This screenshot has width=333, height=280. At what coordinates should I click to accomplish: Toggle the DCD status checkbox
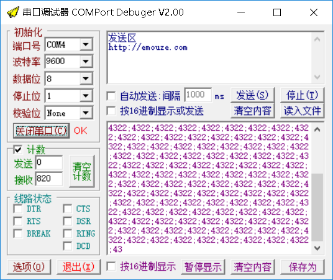tap(67, 246)
